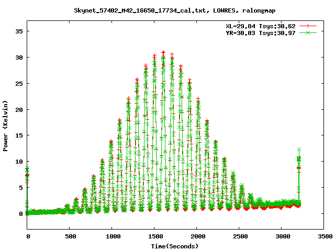Click the highest peak near 1600 seconds
The width and height of the screenshot is (335, 251).
[163, 53]
